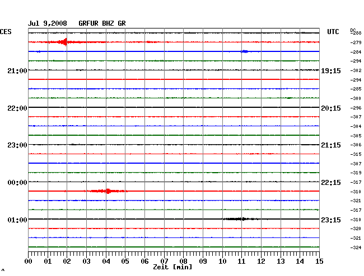Click the minute tick label '05'
The image size is (364, 276).
tap(125, 261)
